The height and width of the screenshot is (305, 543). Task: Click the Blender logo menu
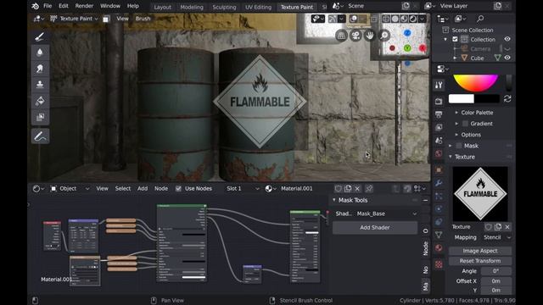[35, 6]
